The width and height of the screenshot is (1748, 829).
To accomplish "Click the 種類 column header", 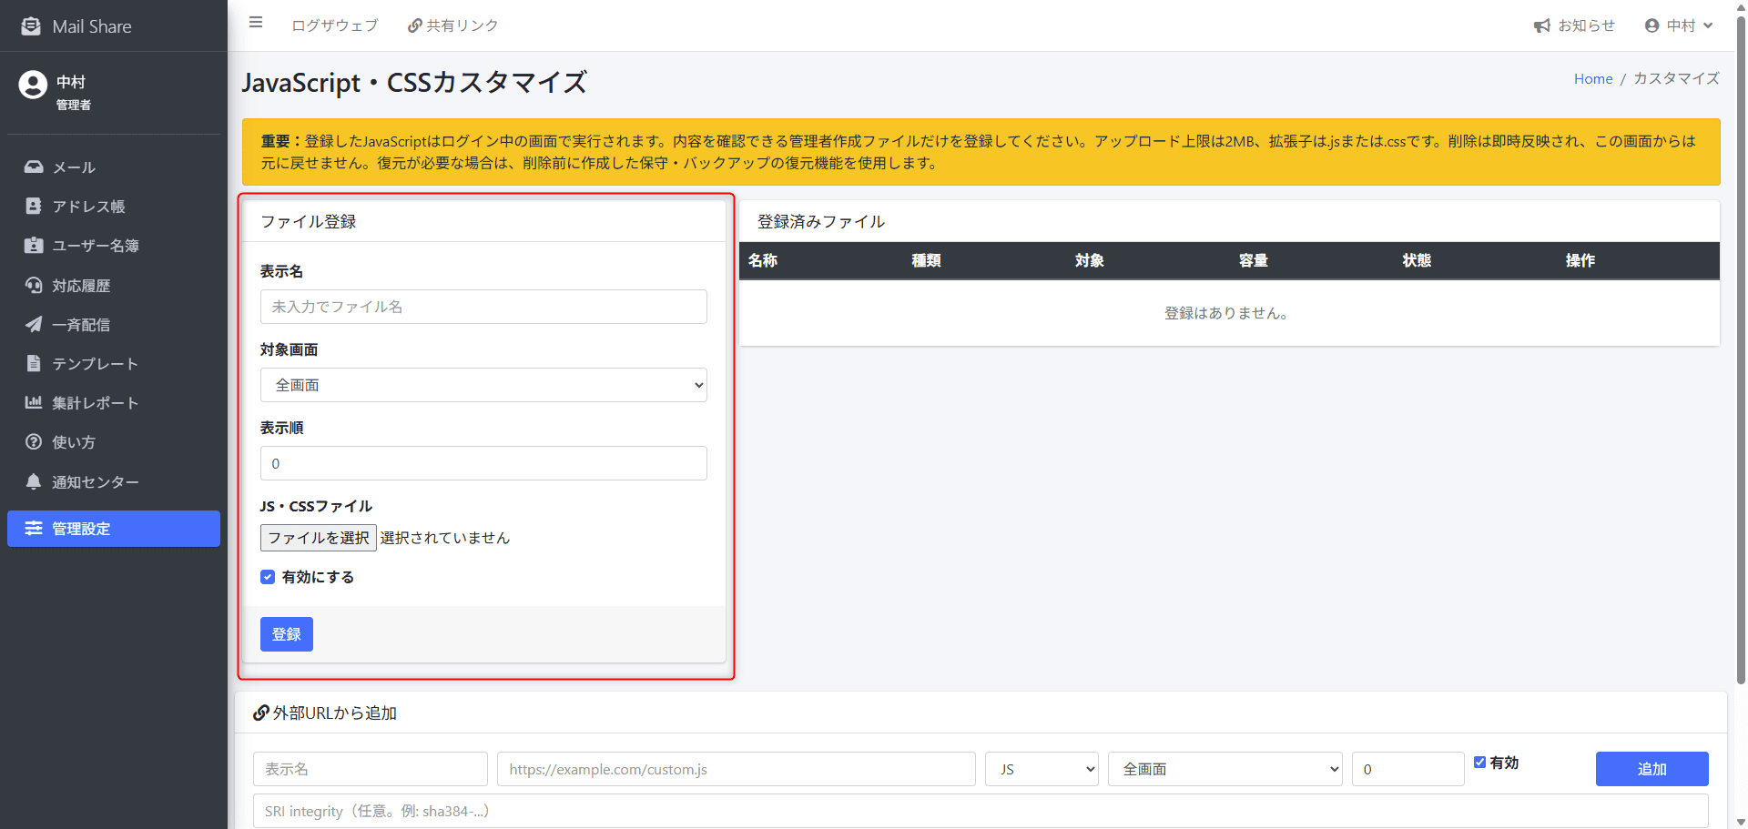I will pos(926,260).
